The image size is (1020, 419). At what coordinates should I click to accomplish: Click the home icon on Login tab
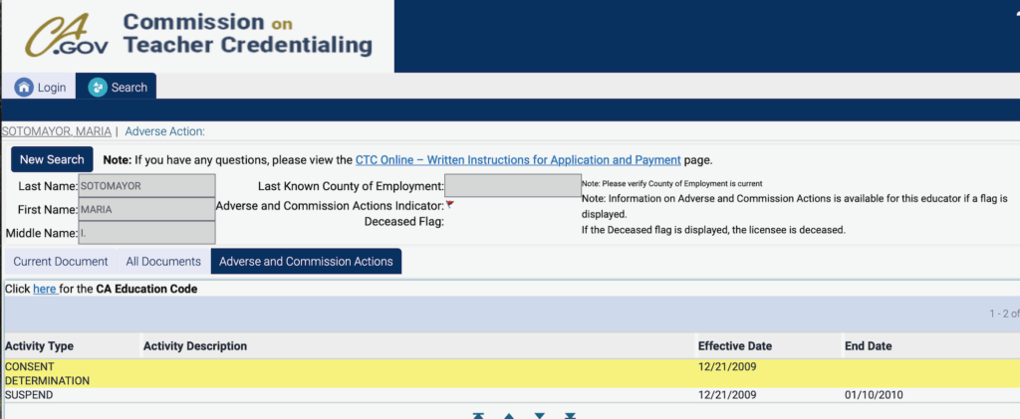[24, 88]
